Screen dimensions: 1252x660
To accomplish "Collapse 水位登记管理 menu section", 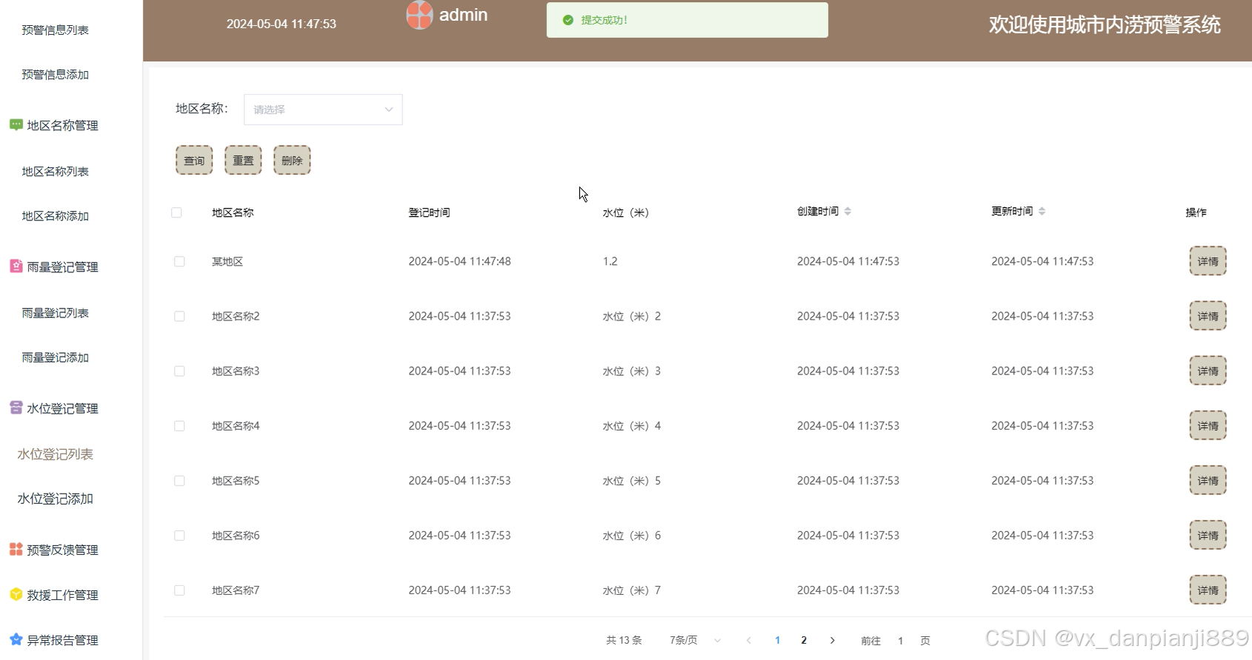I will pyautogui.click(x=62, y=408).
